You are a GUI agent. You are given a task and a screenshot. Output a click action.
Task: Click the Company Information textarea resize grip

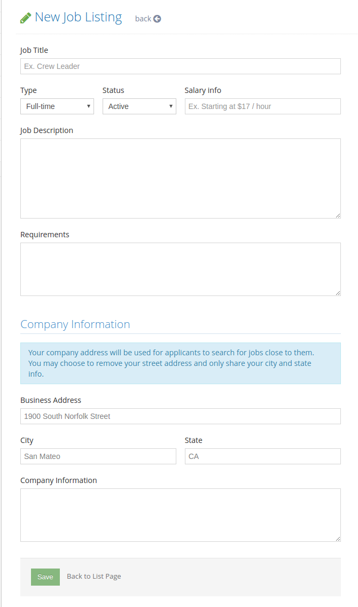click(x=338, y=539)
